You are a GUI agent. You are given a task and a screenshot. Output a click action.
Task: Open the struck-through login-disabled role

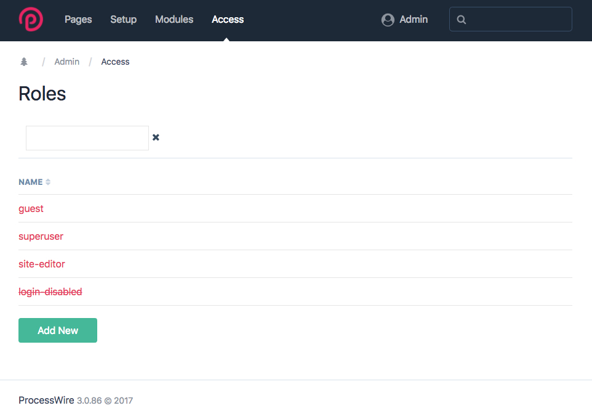pyautogui.click(x=50, y=292)
